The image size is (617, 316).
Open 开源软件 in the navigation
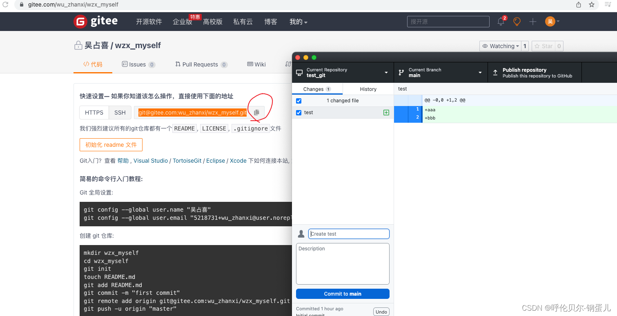click(149, 22)
